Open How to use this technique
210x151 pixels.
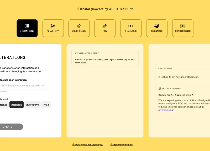88,144
